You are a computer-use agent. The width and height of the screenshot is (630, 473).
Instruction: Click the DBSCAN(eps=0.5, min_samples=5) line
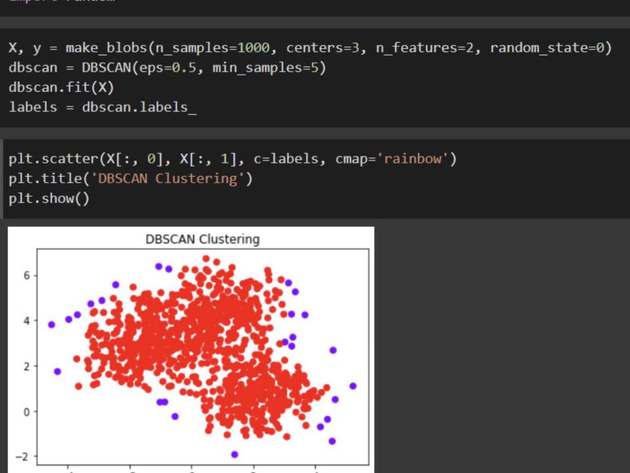(x=167, y=67)
